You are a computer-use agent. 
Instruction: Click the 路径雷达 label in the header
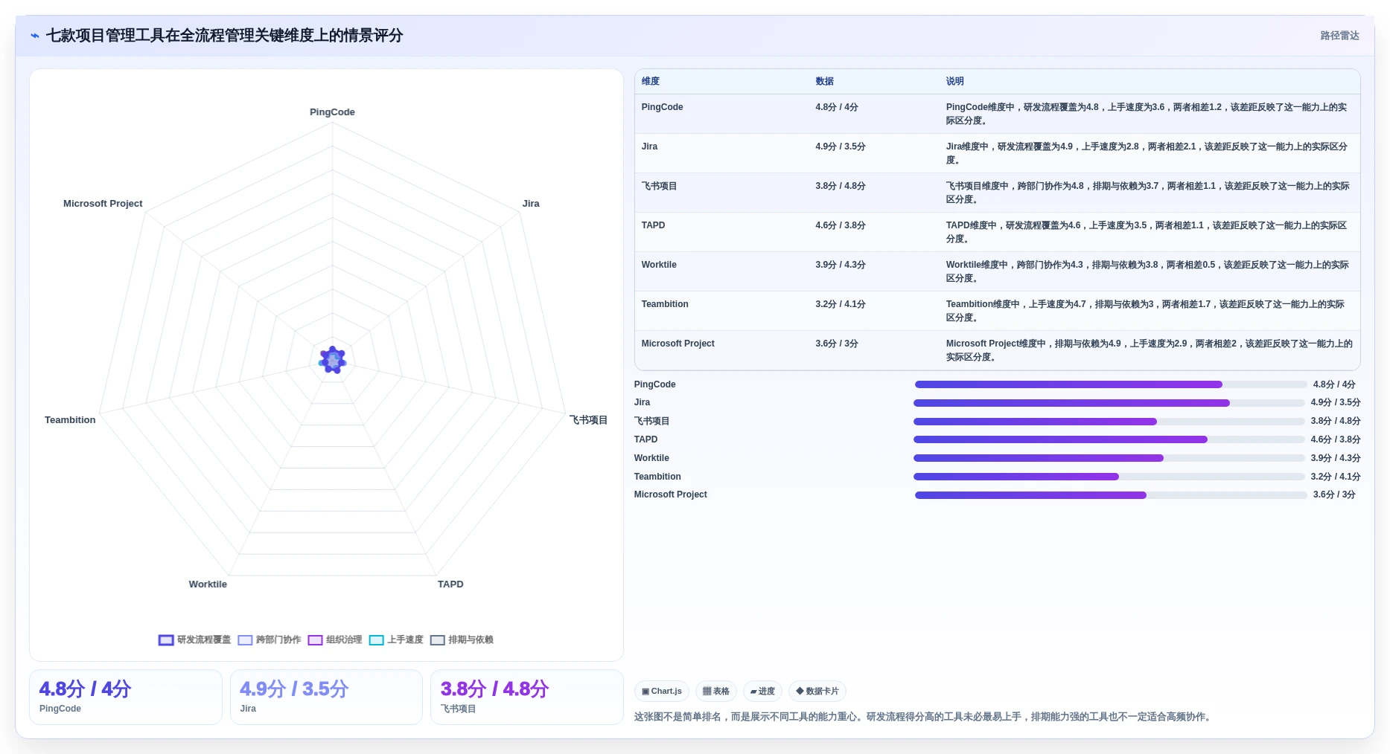coord(1339,36)
